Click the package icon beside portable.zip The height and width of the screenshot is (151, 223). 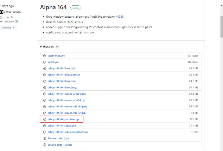[45, 119]
